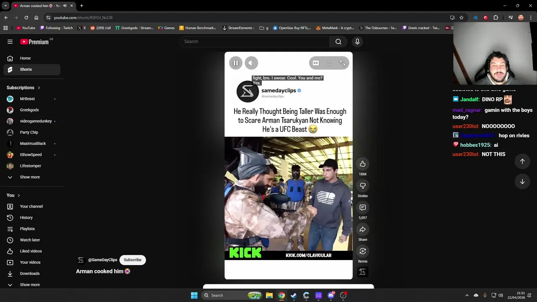
Task: Like this Short with the thumbs up
Action: tap(362, 164)
